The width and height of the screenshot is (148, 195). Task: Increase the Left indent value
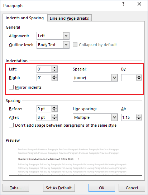[x=54, y=68]
